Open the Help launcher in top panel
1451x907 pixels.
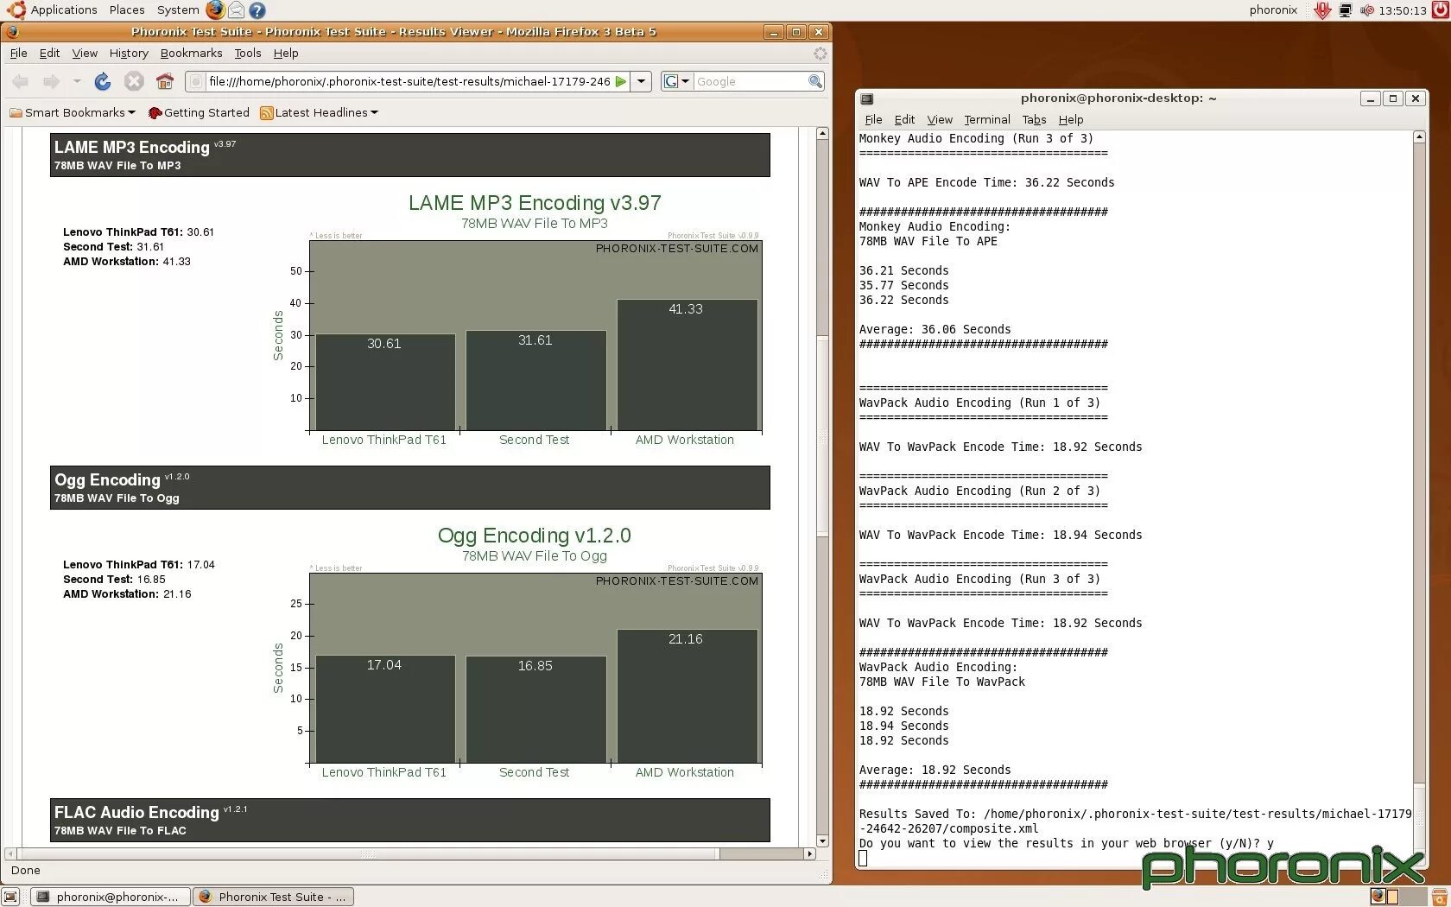click(257, 10)
